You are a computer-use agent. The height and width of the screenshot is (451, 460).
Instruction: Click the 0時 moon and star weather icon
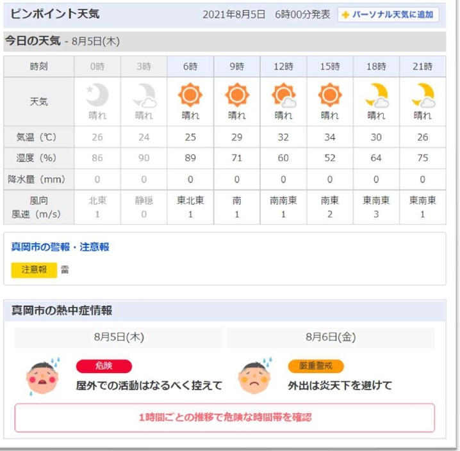point(97,95)
